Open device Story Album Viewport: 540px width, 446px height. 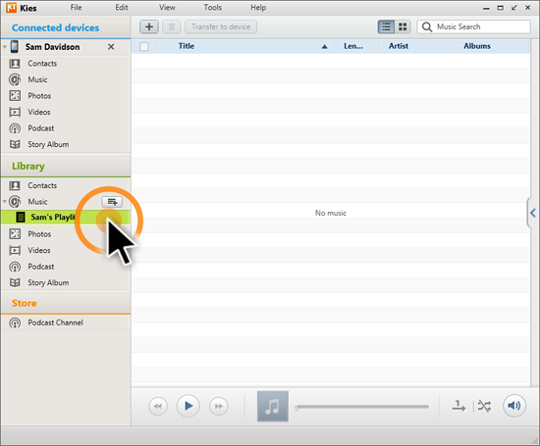(48, 144)
